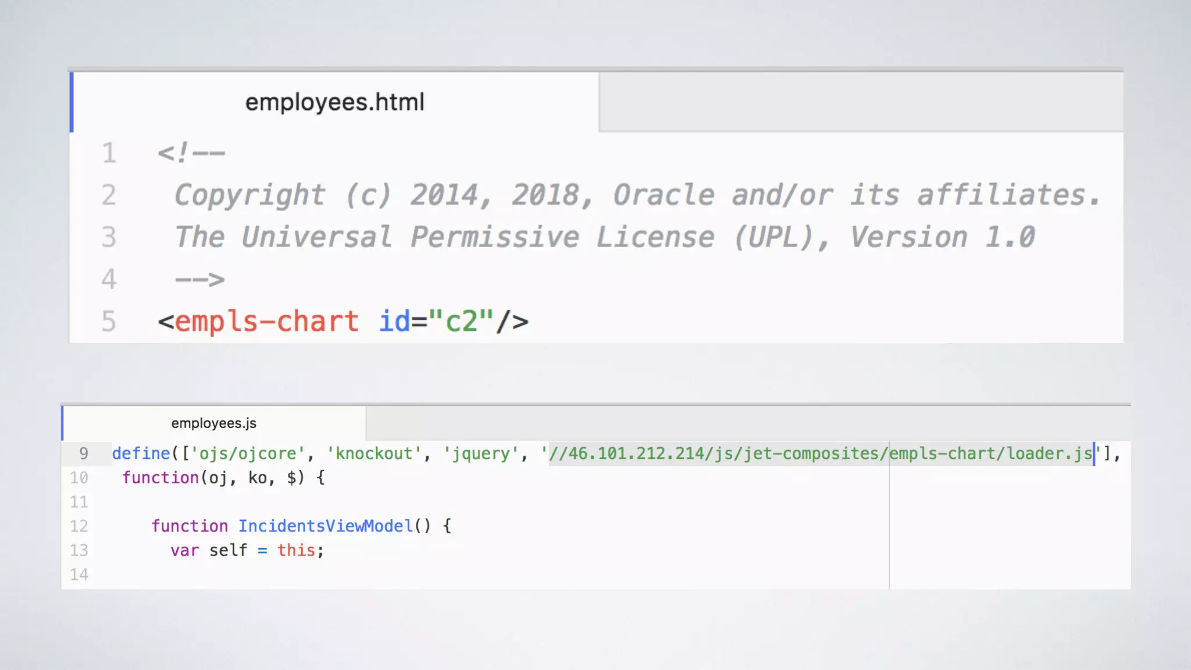This screenshot has width=1191, height=670.
Task: Click line number 14 in employees.js gutter
Action: coord(79,575)
